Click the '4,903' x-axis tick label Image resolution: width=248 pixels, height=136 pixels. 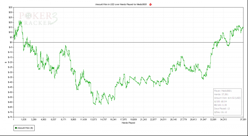44,120
